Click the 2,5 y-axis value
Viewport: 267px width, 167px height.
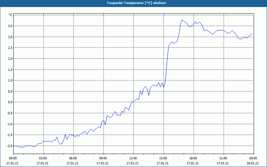coord(10,48)
